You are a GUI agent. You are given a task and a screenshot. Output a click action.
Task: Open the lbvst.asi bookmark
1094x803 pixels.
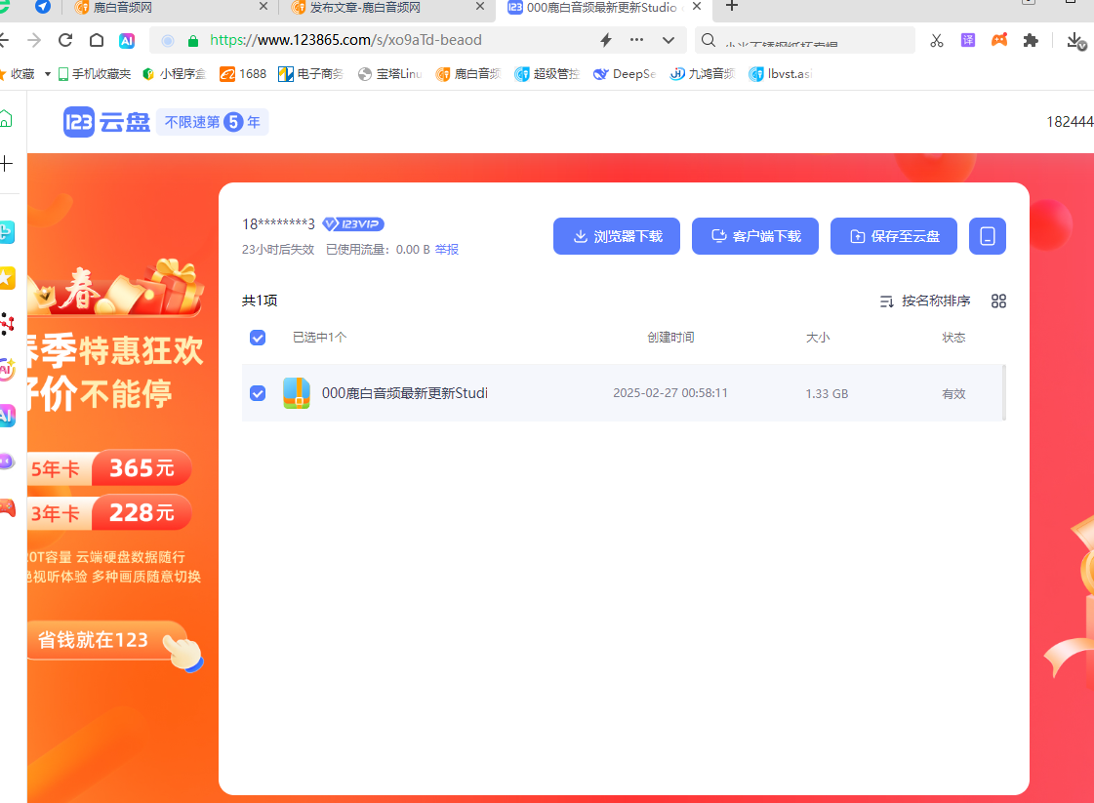(x=781, y=74)
